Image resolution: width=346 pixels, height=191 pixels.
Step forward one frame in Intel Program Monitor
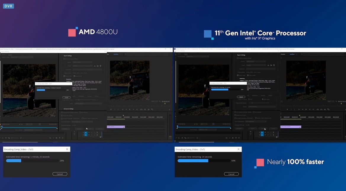[310, 109]
